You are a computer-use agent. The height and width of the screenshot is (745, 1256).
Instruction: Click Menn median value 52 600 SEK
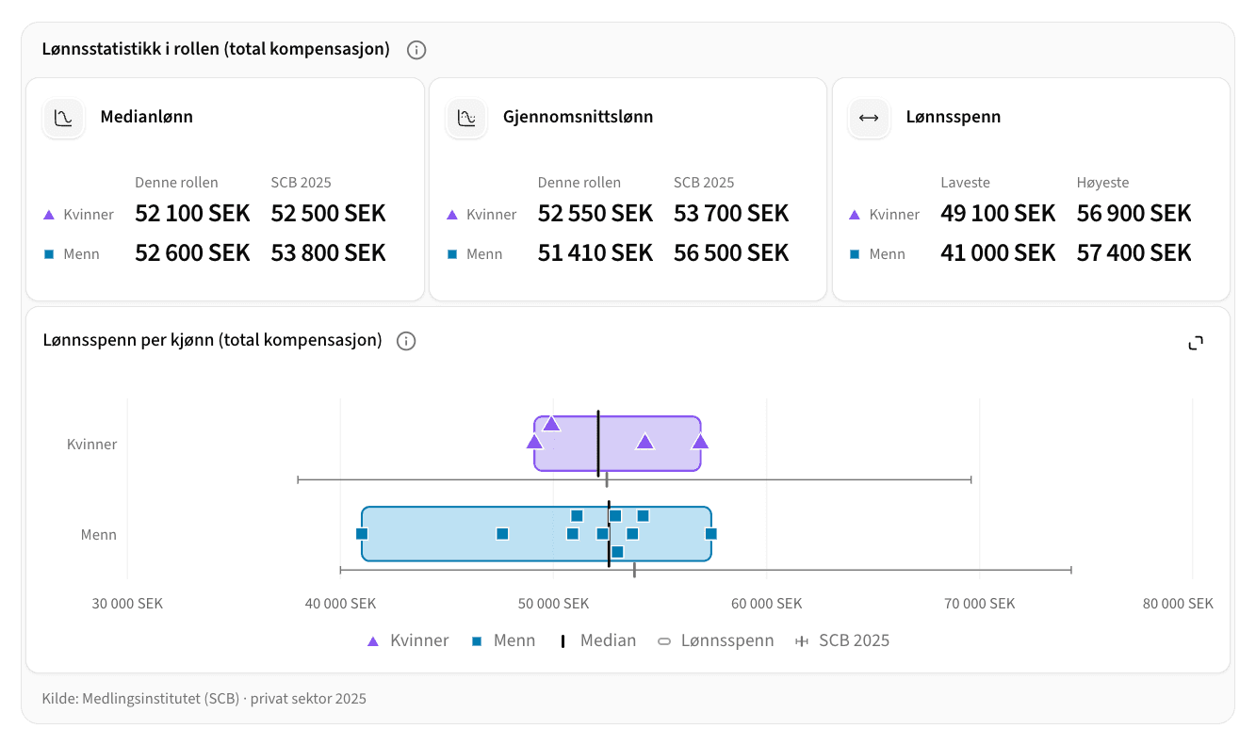tap(192, 253)
